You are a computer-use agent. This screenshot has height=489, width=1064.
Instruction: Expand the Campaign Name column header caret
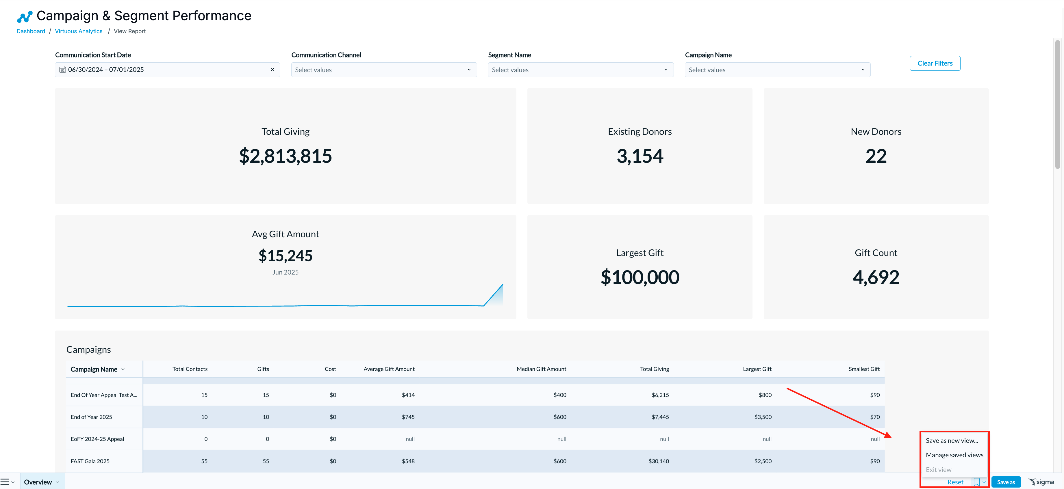coord(123,369)
